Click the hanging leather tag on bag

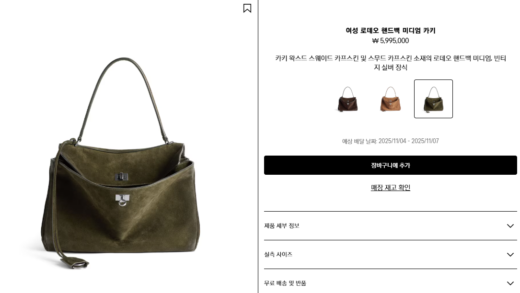click(x=74, y=263)
